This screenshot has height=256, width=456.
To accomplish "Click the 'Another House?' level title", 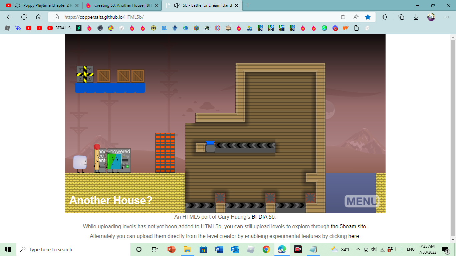I will point(111,200).
